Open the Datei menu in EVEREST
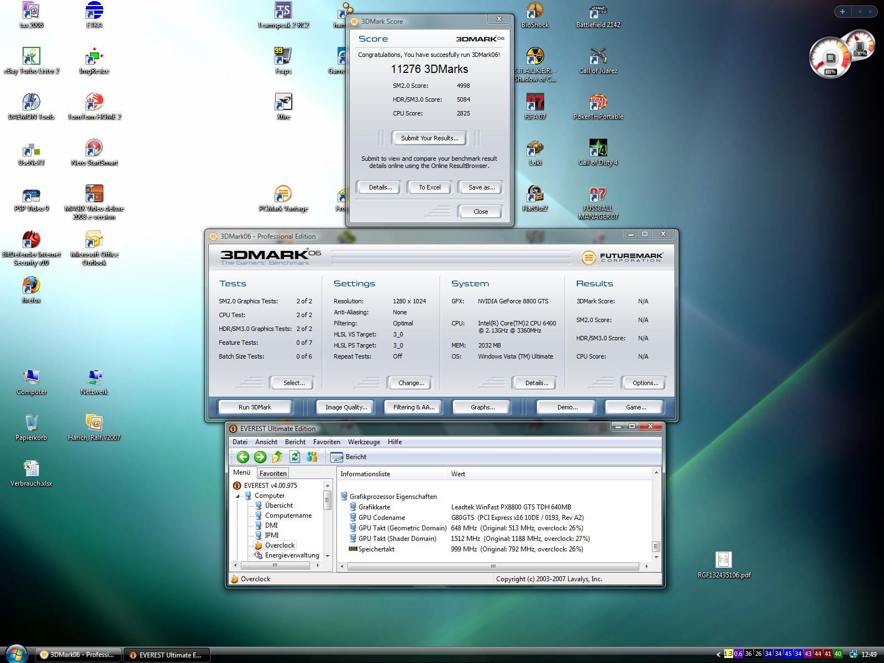The width and height of the screenshot is (884, 663). 240,442
